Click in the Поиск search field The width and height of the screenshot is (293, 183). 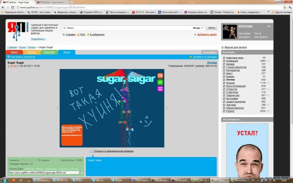127,28
